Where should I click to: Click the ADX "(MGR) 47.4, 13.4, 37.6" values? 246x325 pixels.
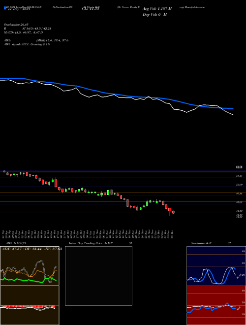pyautogui.click(x=52, y=40)
